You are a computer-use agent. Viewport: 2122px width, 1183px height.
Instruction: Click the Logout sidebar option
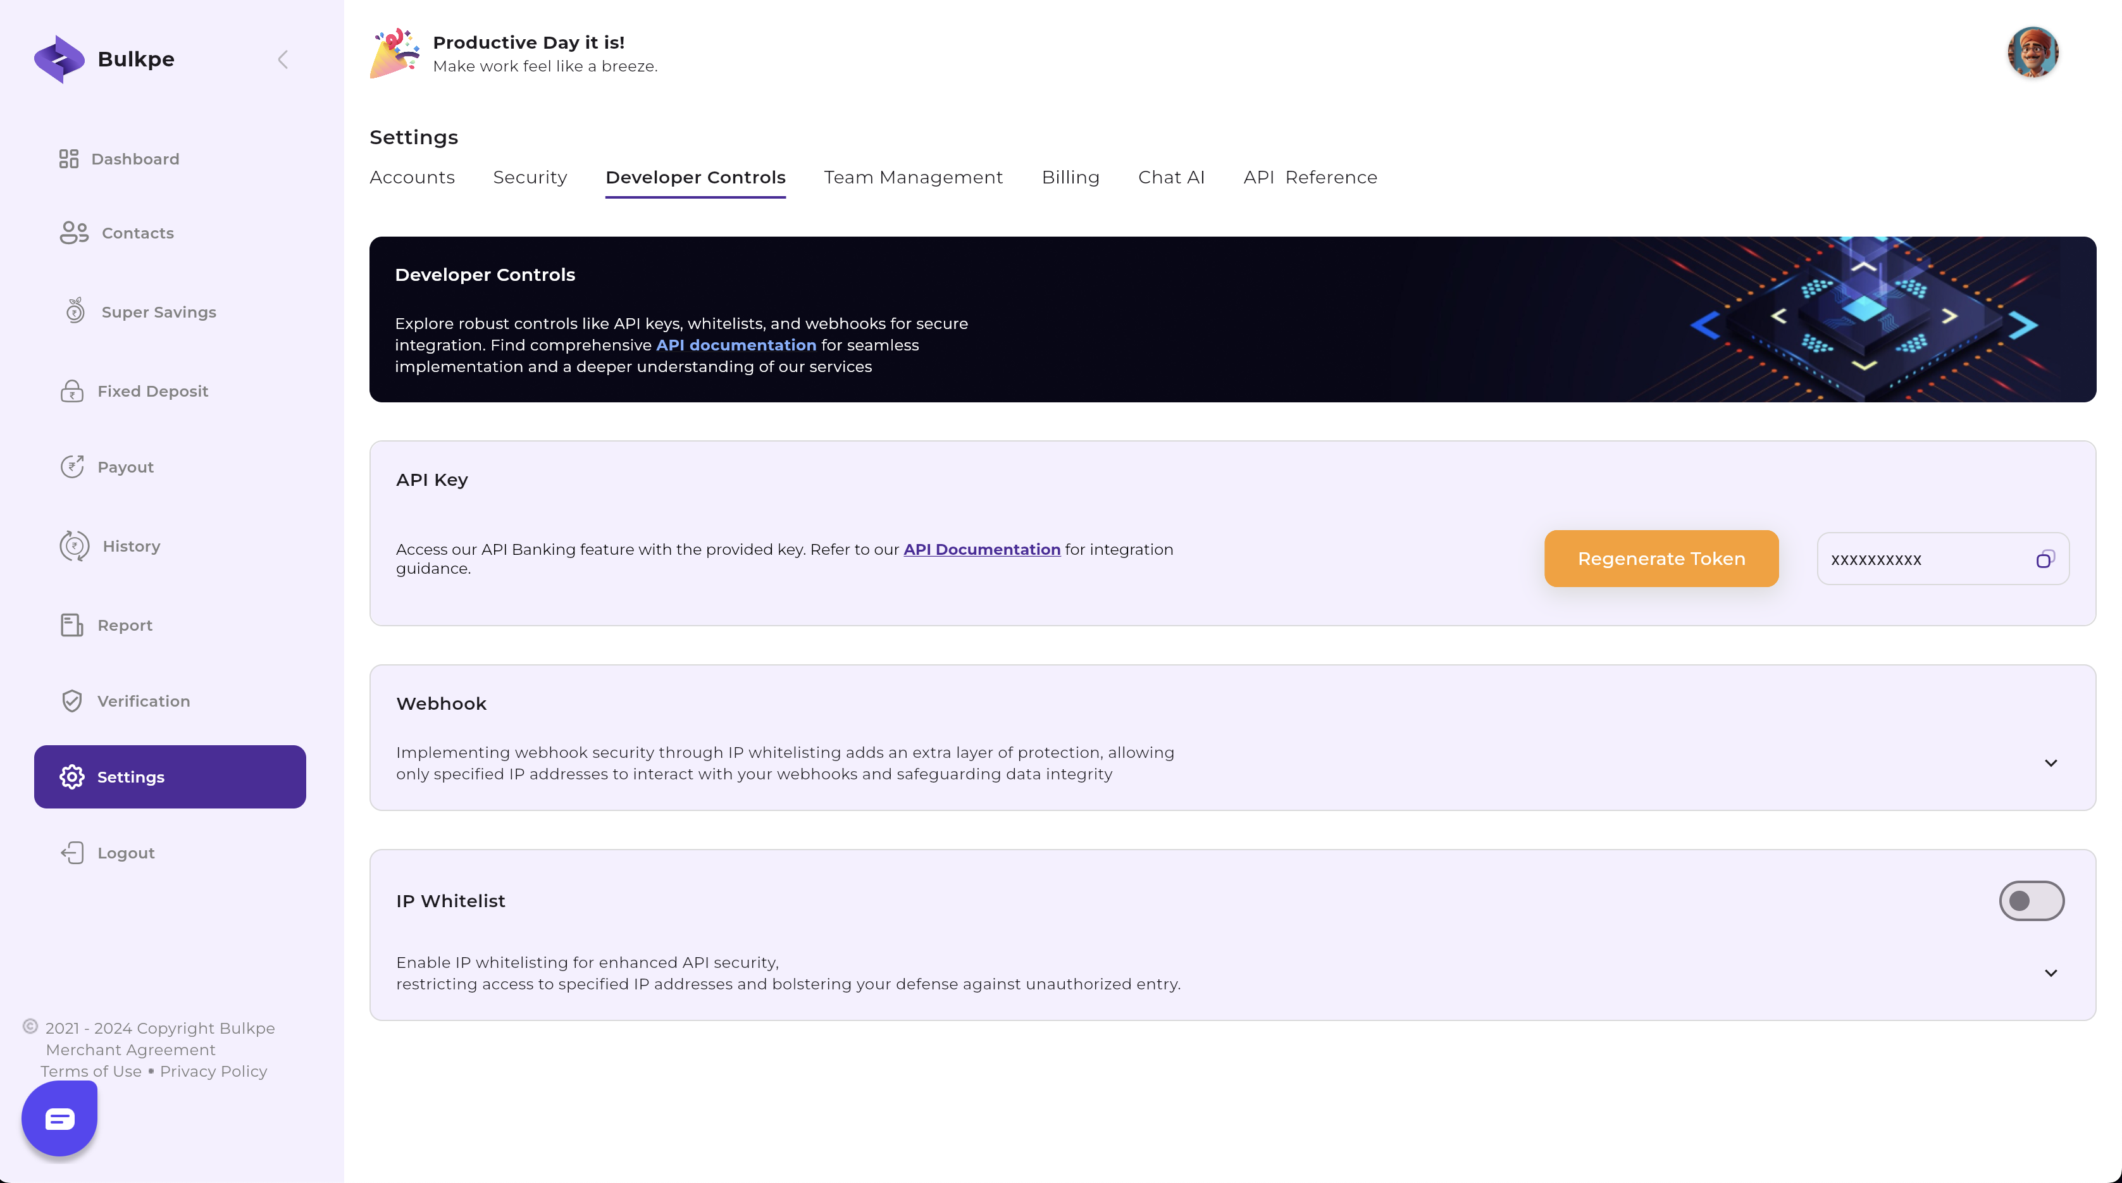pyautogui.click(x=127, y=852)
